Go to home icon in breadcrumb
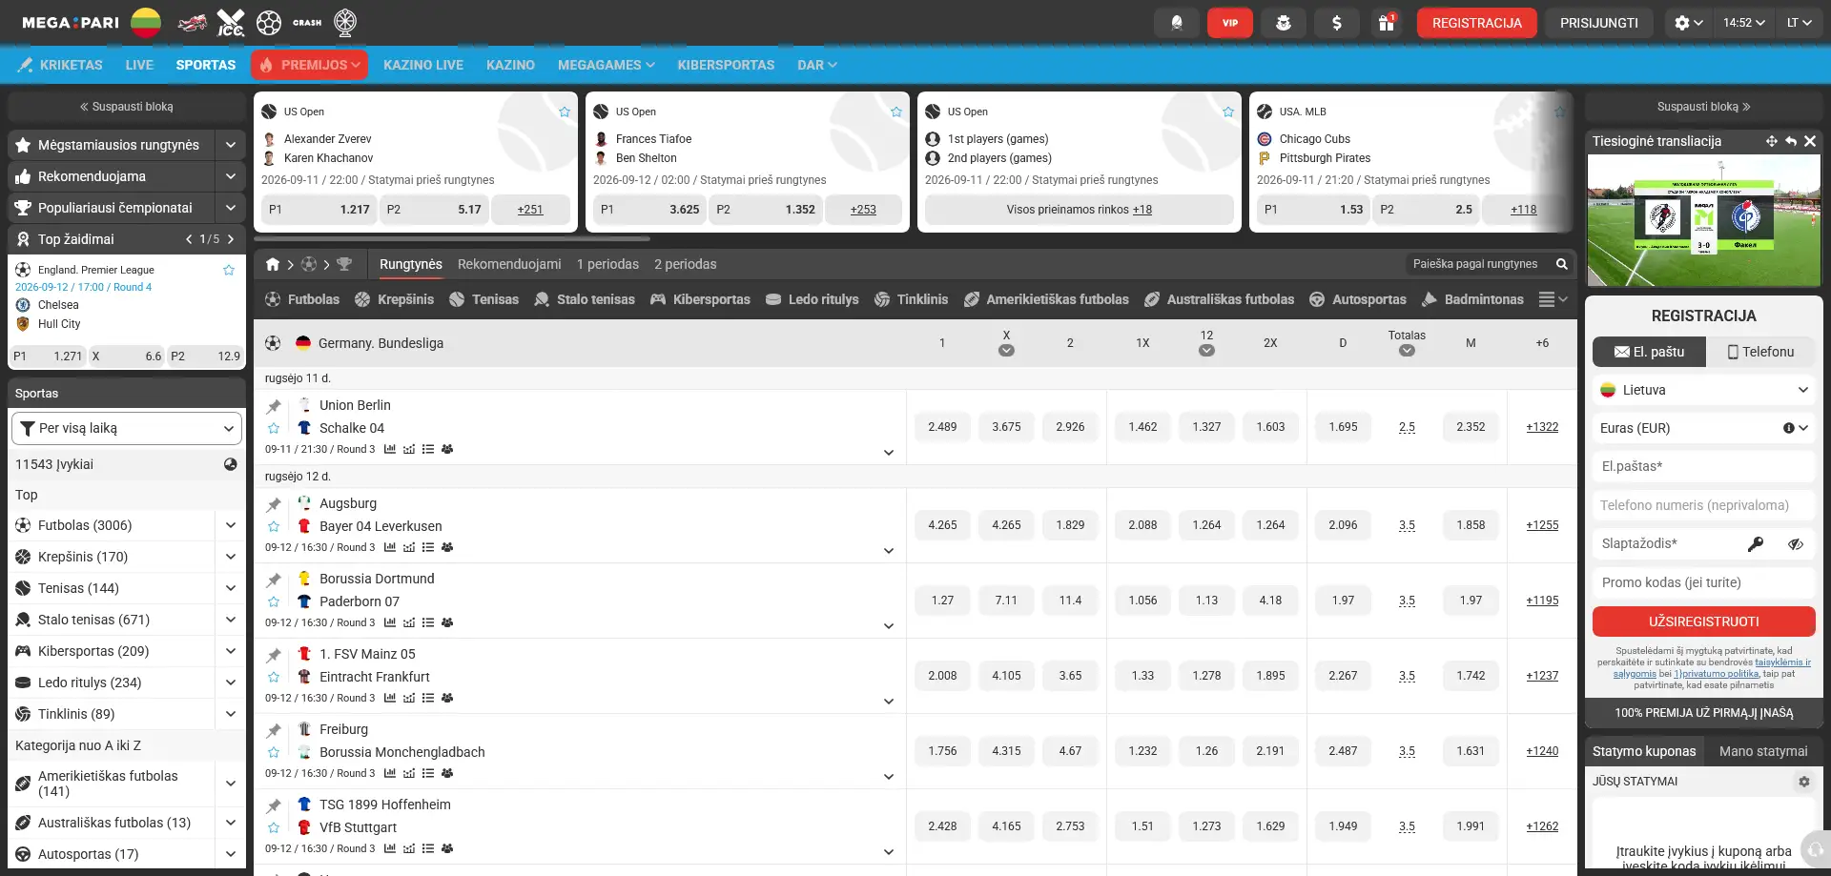Viewport: 1831px width, 876px height. [x=273, y=264]
